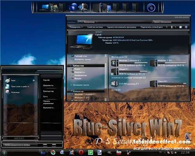Open the view options dropdown arrow
Viewport: 195px width, 156px height.
click(x=175, y=27)
